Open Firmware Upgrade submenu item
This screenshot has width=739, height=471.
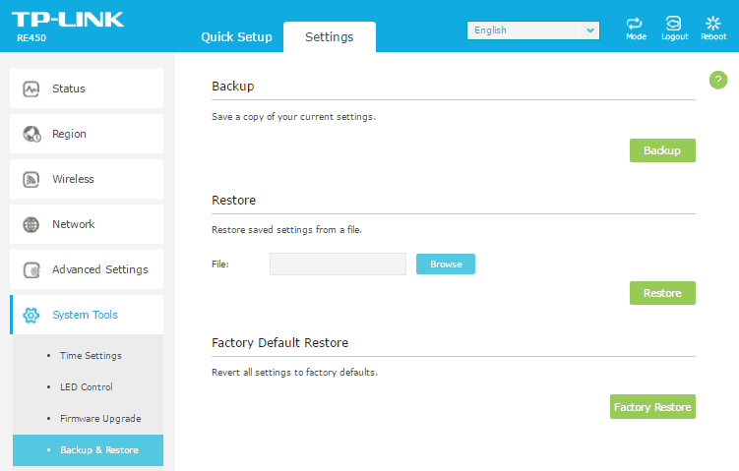pyautogui.click(x=100, y=418)
